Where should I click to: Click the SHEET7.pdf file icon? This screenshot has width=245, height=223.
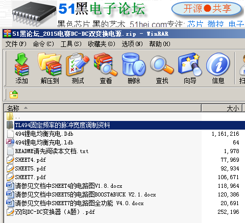point(10,177)
